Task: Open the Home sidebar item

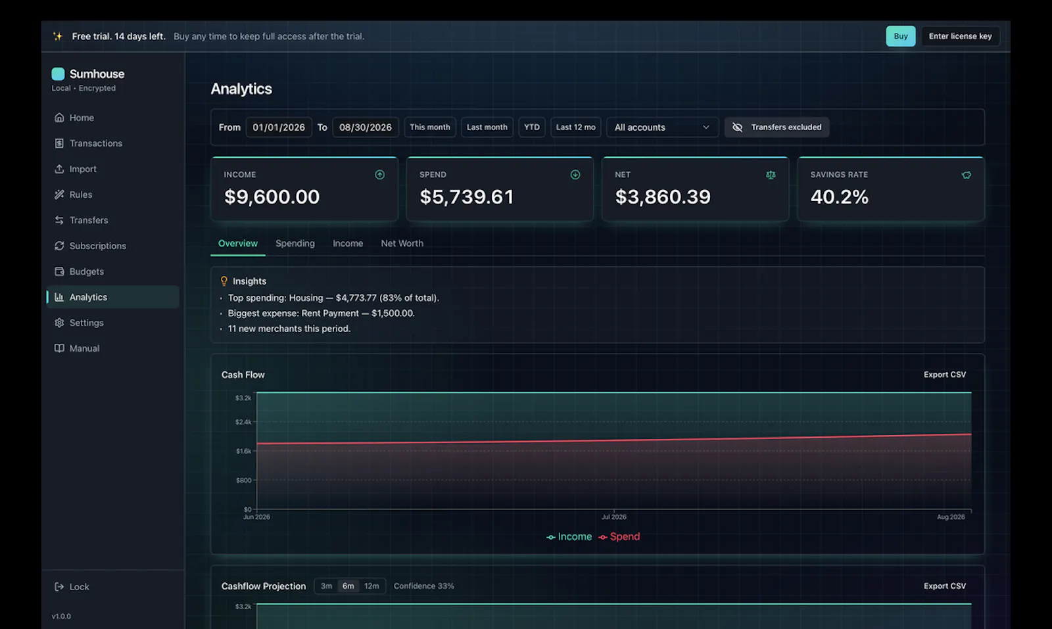Action: (x=112, y=118)
